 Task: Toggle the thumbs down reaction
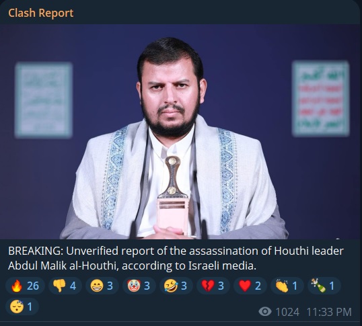click(x=65, y=286)
